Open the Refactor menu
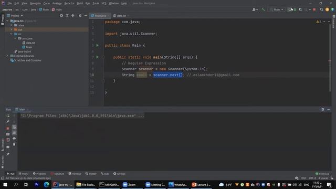Image resolution: width=336 pixels, height=189 pixels. tap(69, 4)
